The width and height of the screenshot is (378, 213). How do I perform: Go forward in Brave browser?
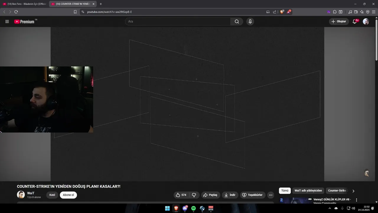[x=10, y=12]
